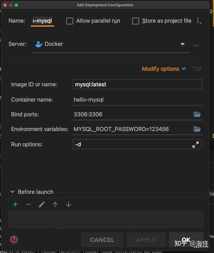Browse Environment variables with the folder icon

[x=197, y=129]
